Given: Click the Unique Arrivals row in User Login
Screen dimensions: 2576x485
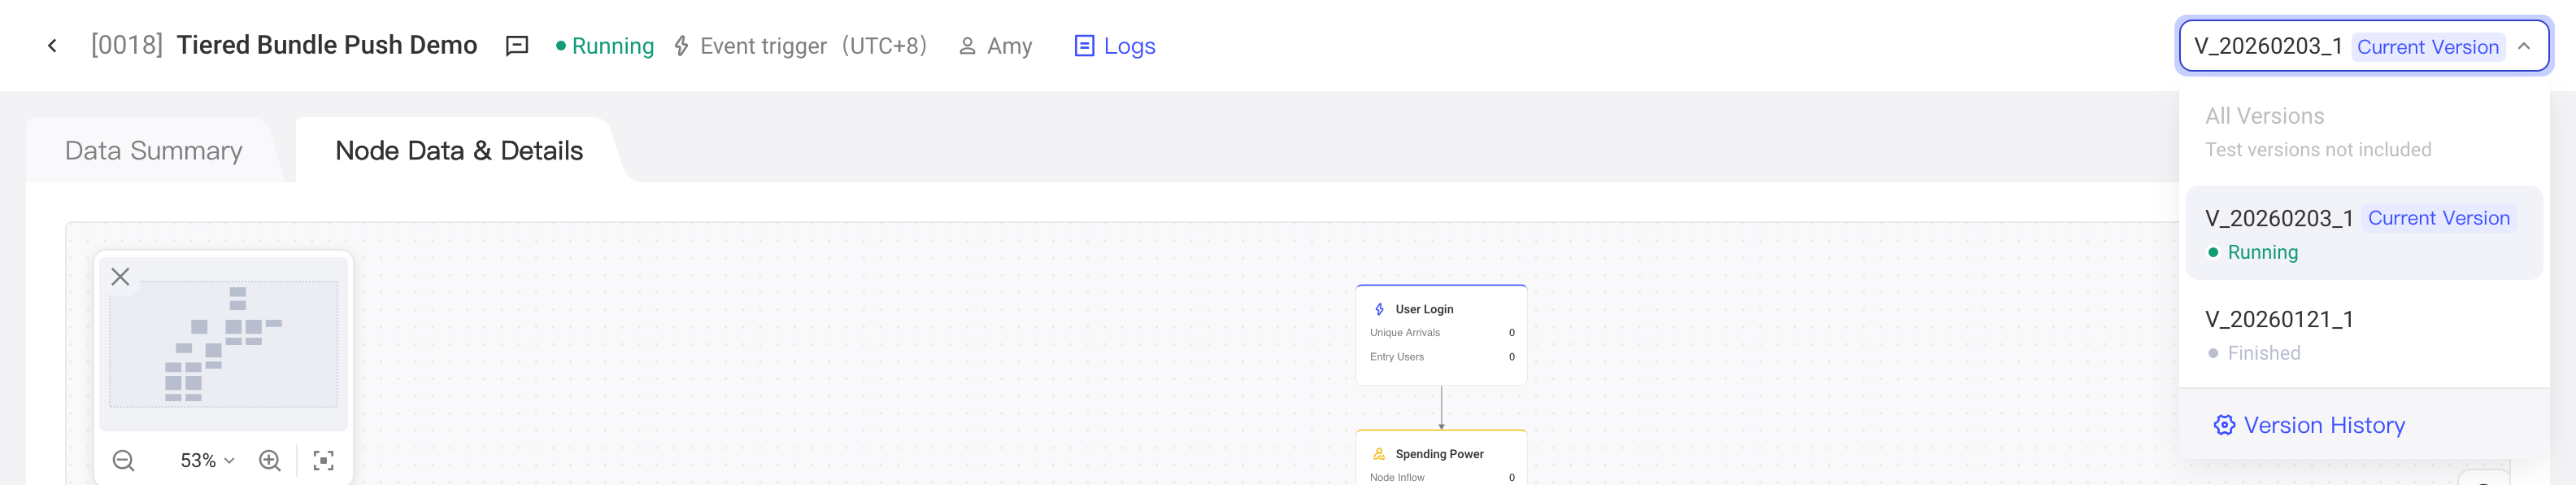Looking at the screenshot, I should pos(1441,333).
